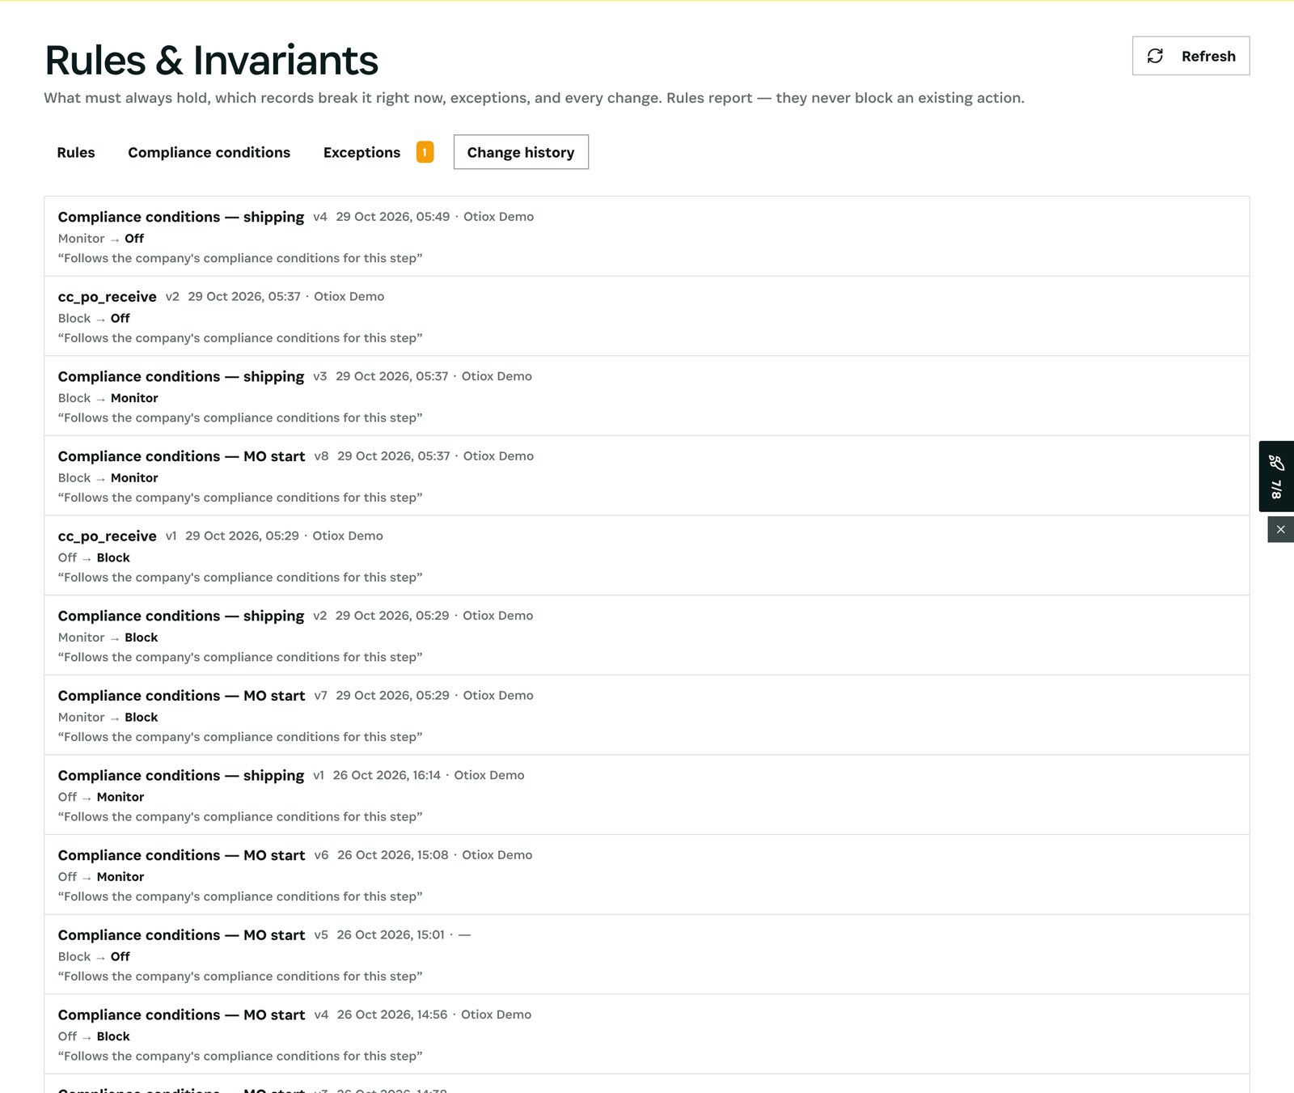Select 'Compliance conditions — MO start' v7 entry title
Screen dimensions: 1294x1093
[182, 696]
